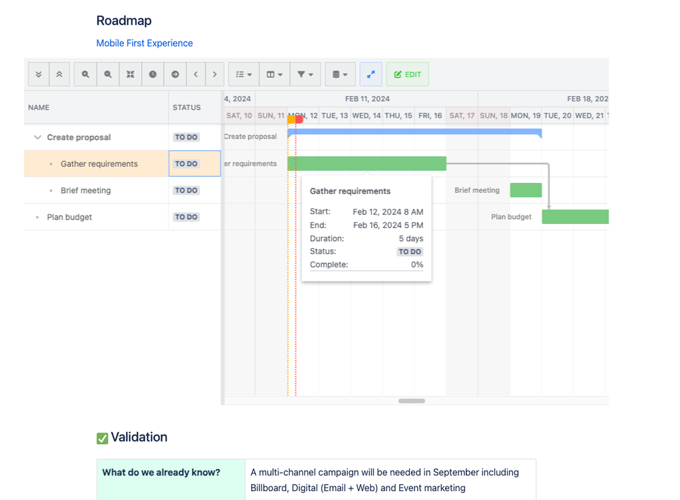Screen dimensions: 680x500
Task: Click the Start date Feb 12, 2024 8 AM
Action: pyautogui.click(x=388, y=212)
